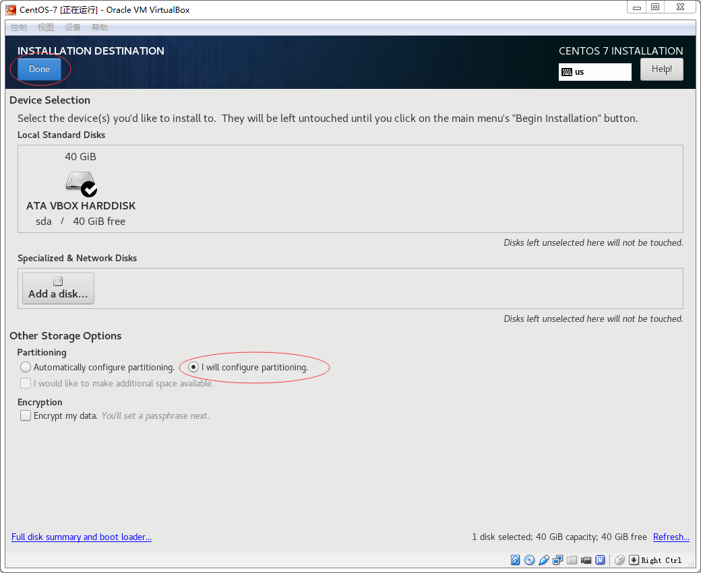Click the video capture camera icon
This screenshot has height=573, width=701.
pos(586,560)
